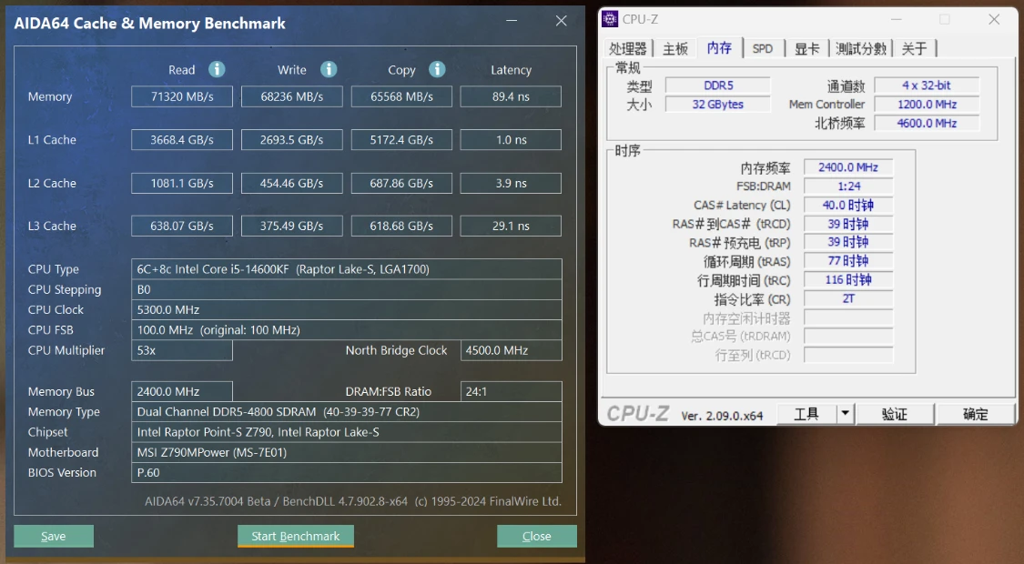This screenshot has width=1024, height=564.
Task: Click the Memory Copy value 65568 MB/s
Action: point(401,96)
